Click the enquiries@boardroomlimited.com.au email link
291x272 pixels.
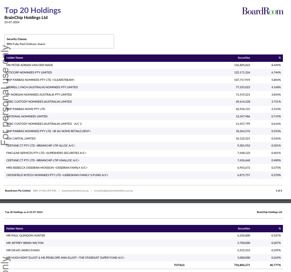114,191
